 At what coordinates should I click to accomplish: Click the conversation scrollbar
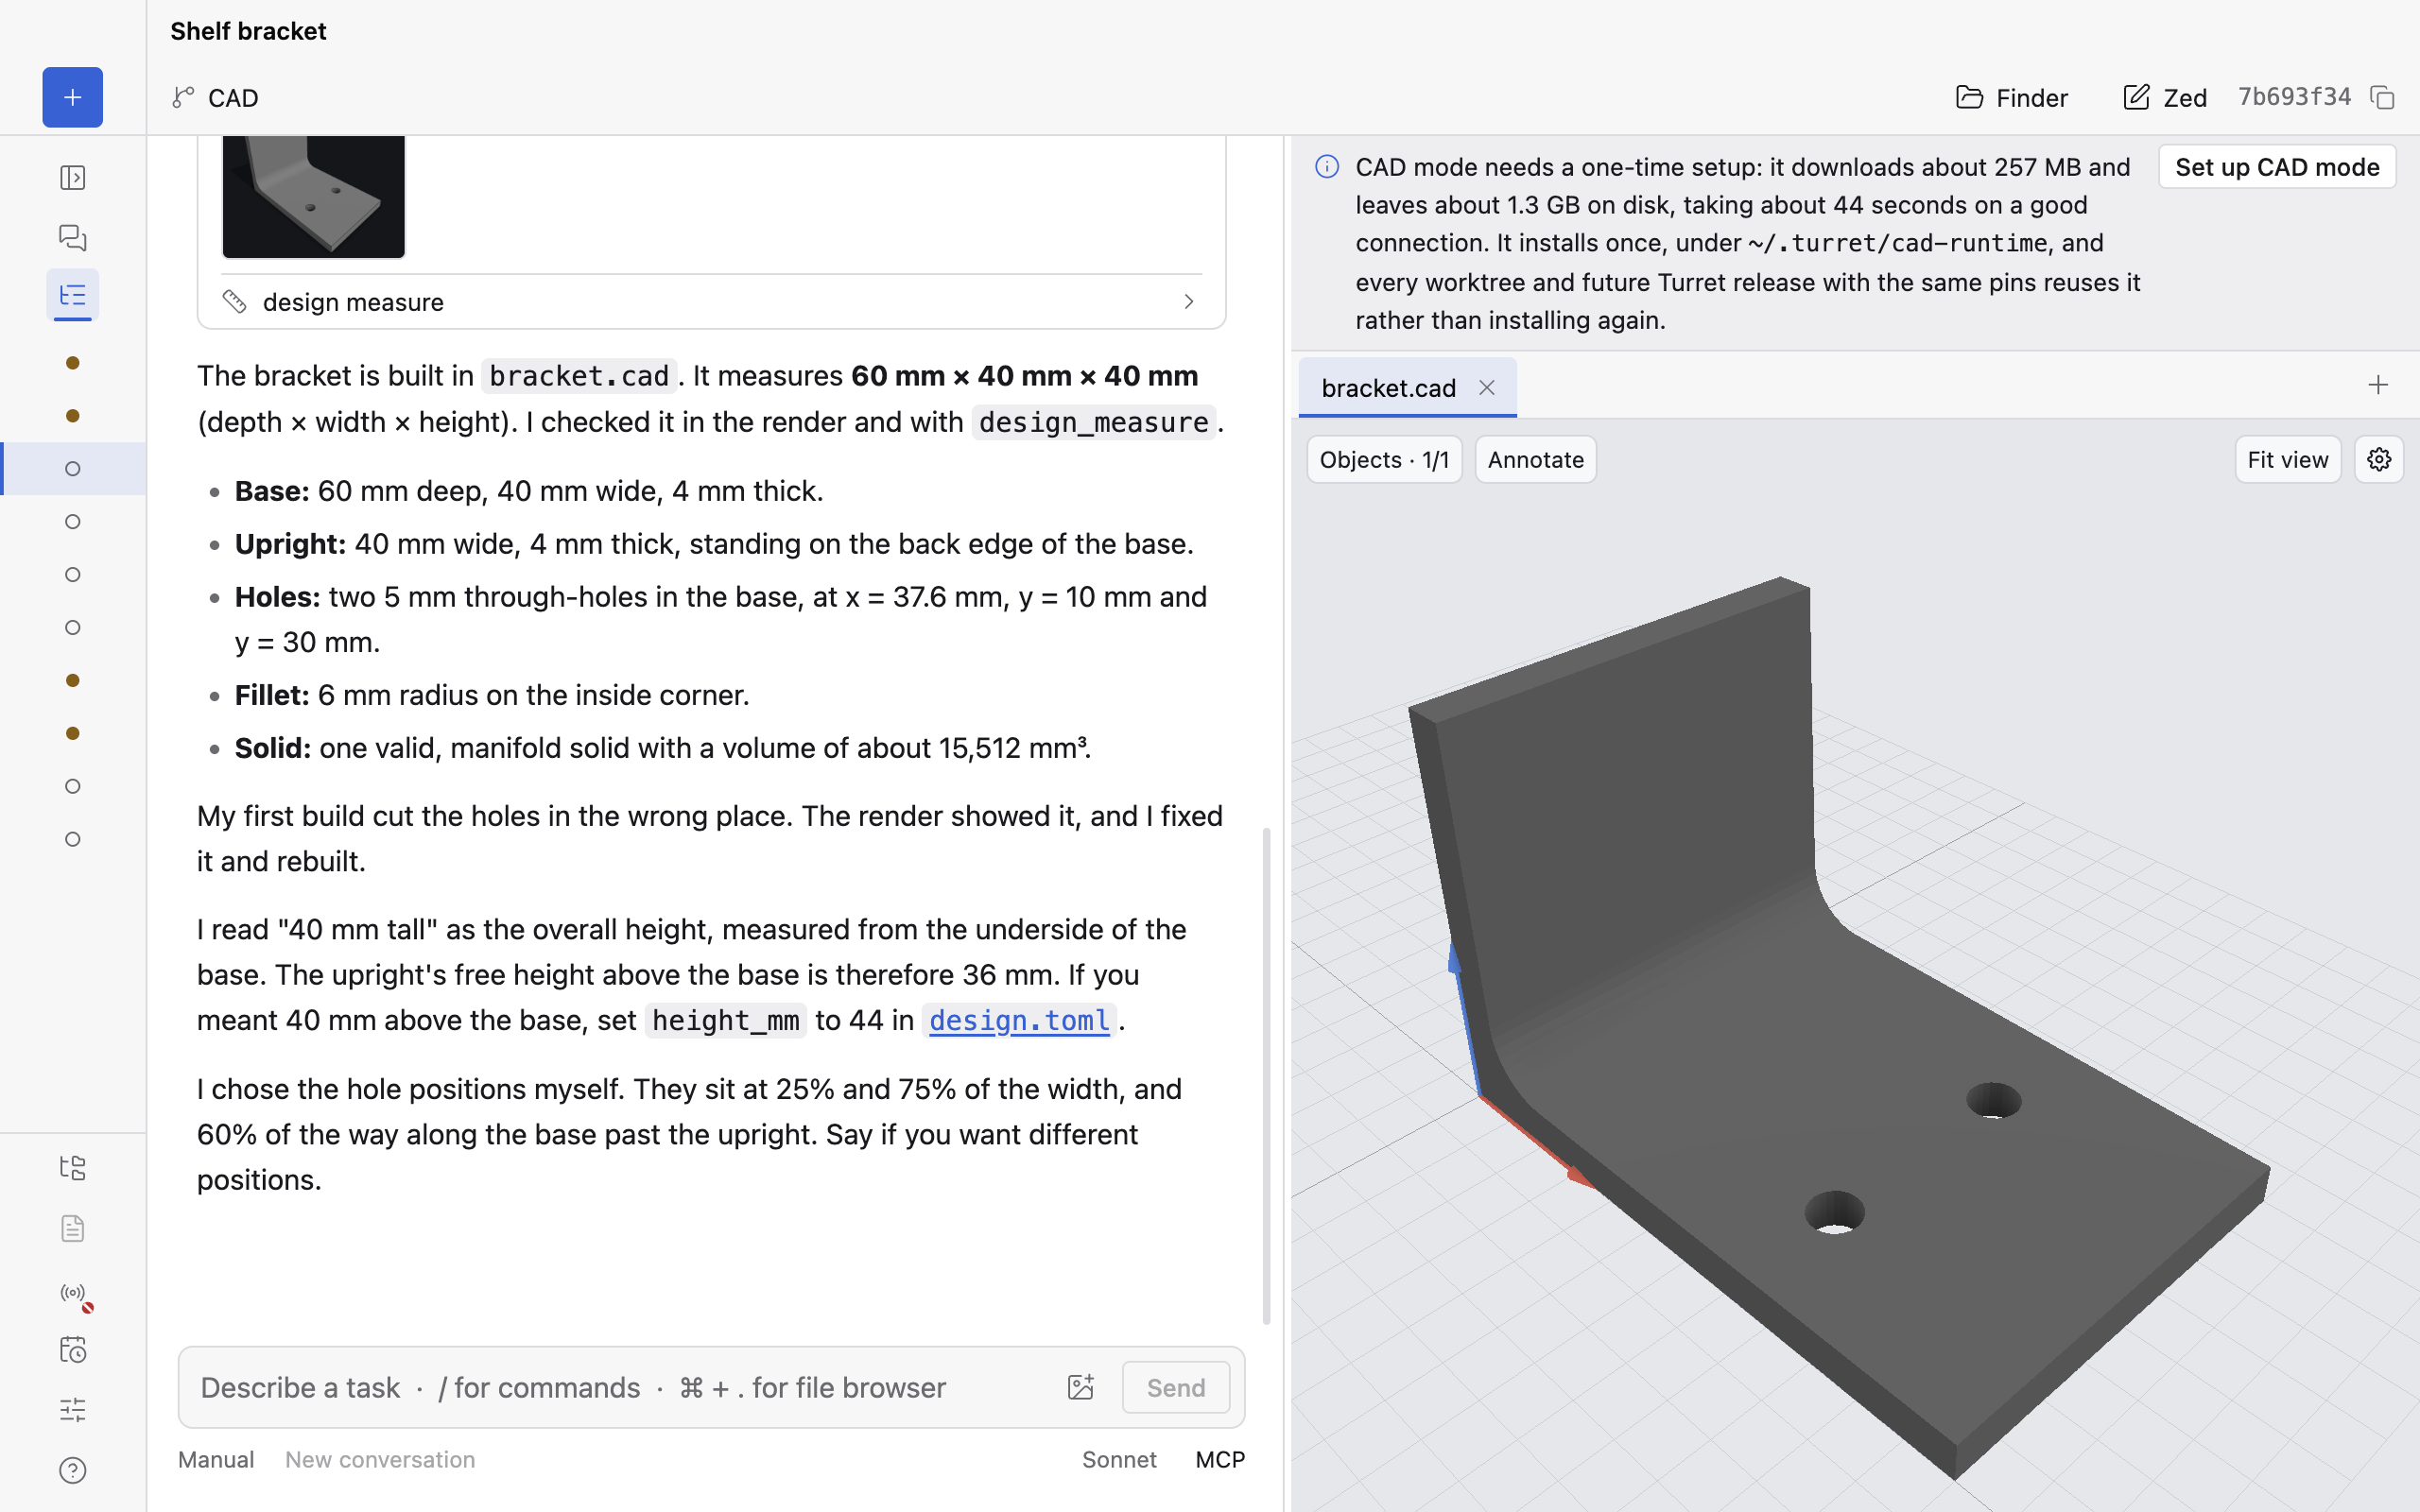[1266, 1075]
